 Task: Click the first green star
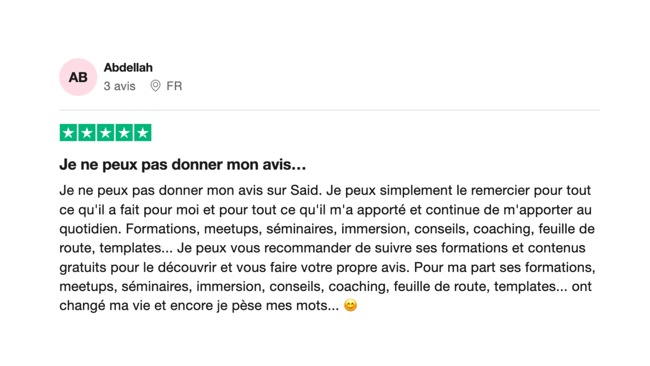68,133
